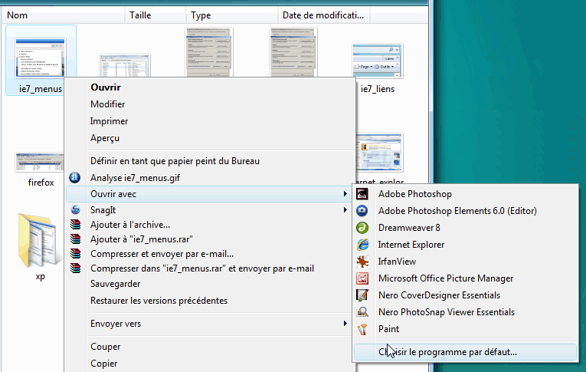This screenshot has height=372, width=586.
Task: Click the Microsoft Office Picture Manager icon
Action: coord(363,278)
